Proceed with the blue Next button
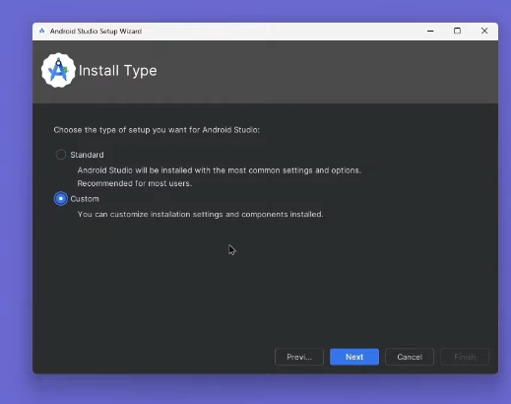 pyautogui.click(x=354, y=357)
